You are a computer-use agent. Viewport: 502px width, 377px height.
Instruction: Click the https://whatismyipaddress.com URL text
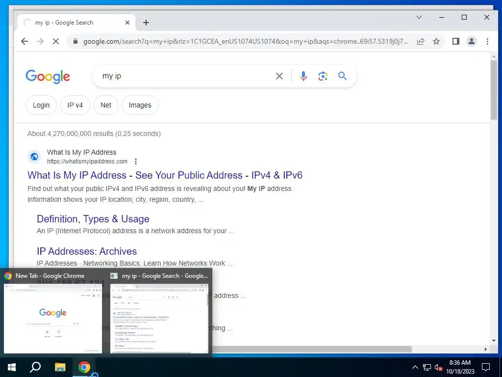point(87,161)
